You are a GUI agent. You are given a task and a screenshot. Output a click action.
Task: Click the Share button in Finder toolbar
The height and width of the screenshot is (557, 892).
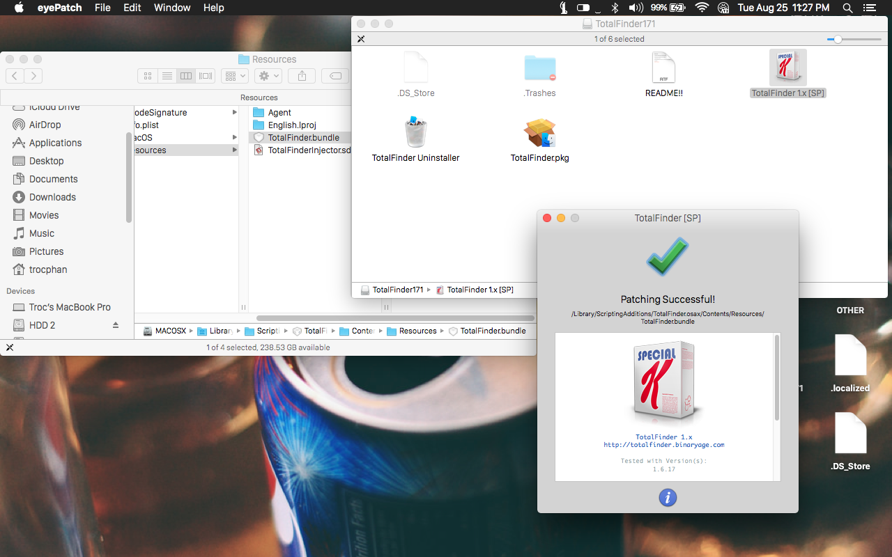coord(302,76)
